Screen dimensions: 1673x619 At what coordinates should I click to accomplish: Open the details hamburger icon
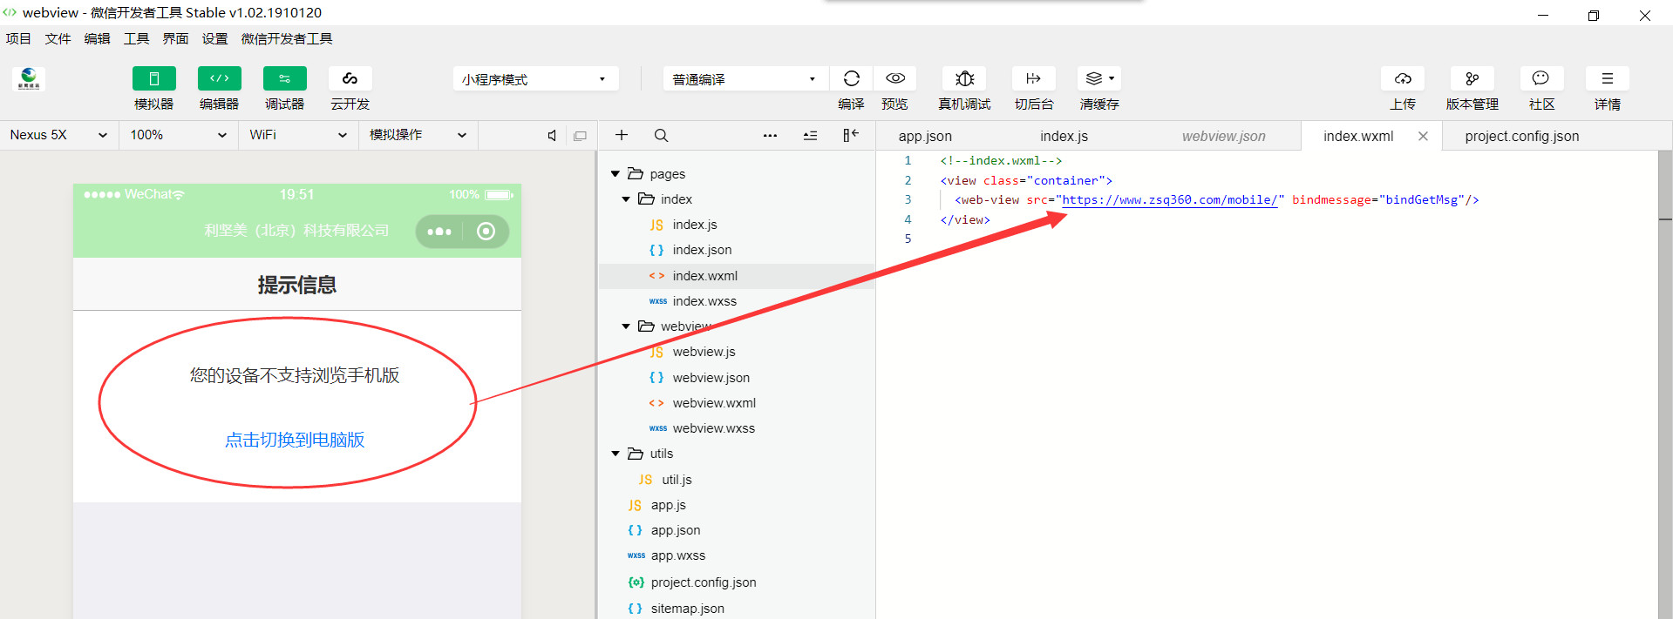click(1608, 78)
